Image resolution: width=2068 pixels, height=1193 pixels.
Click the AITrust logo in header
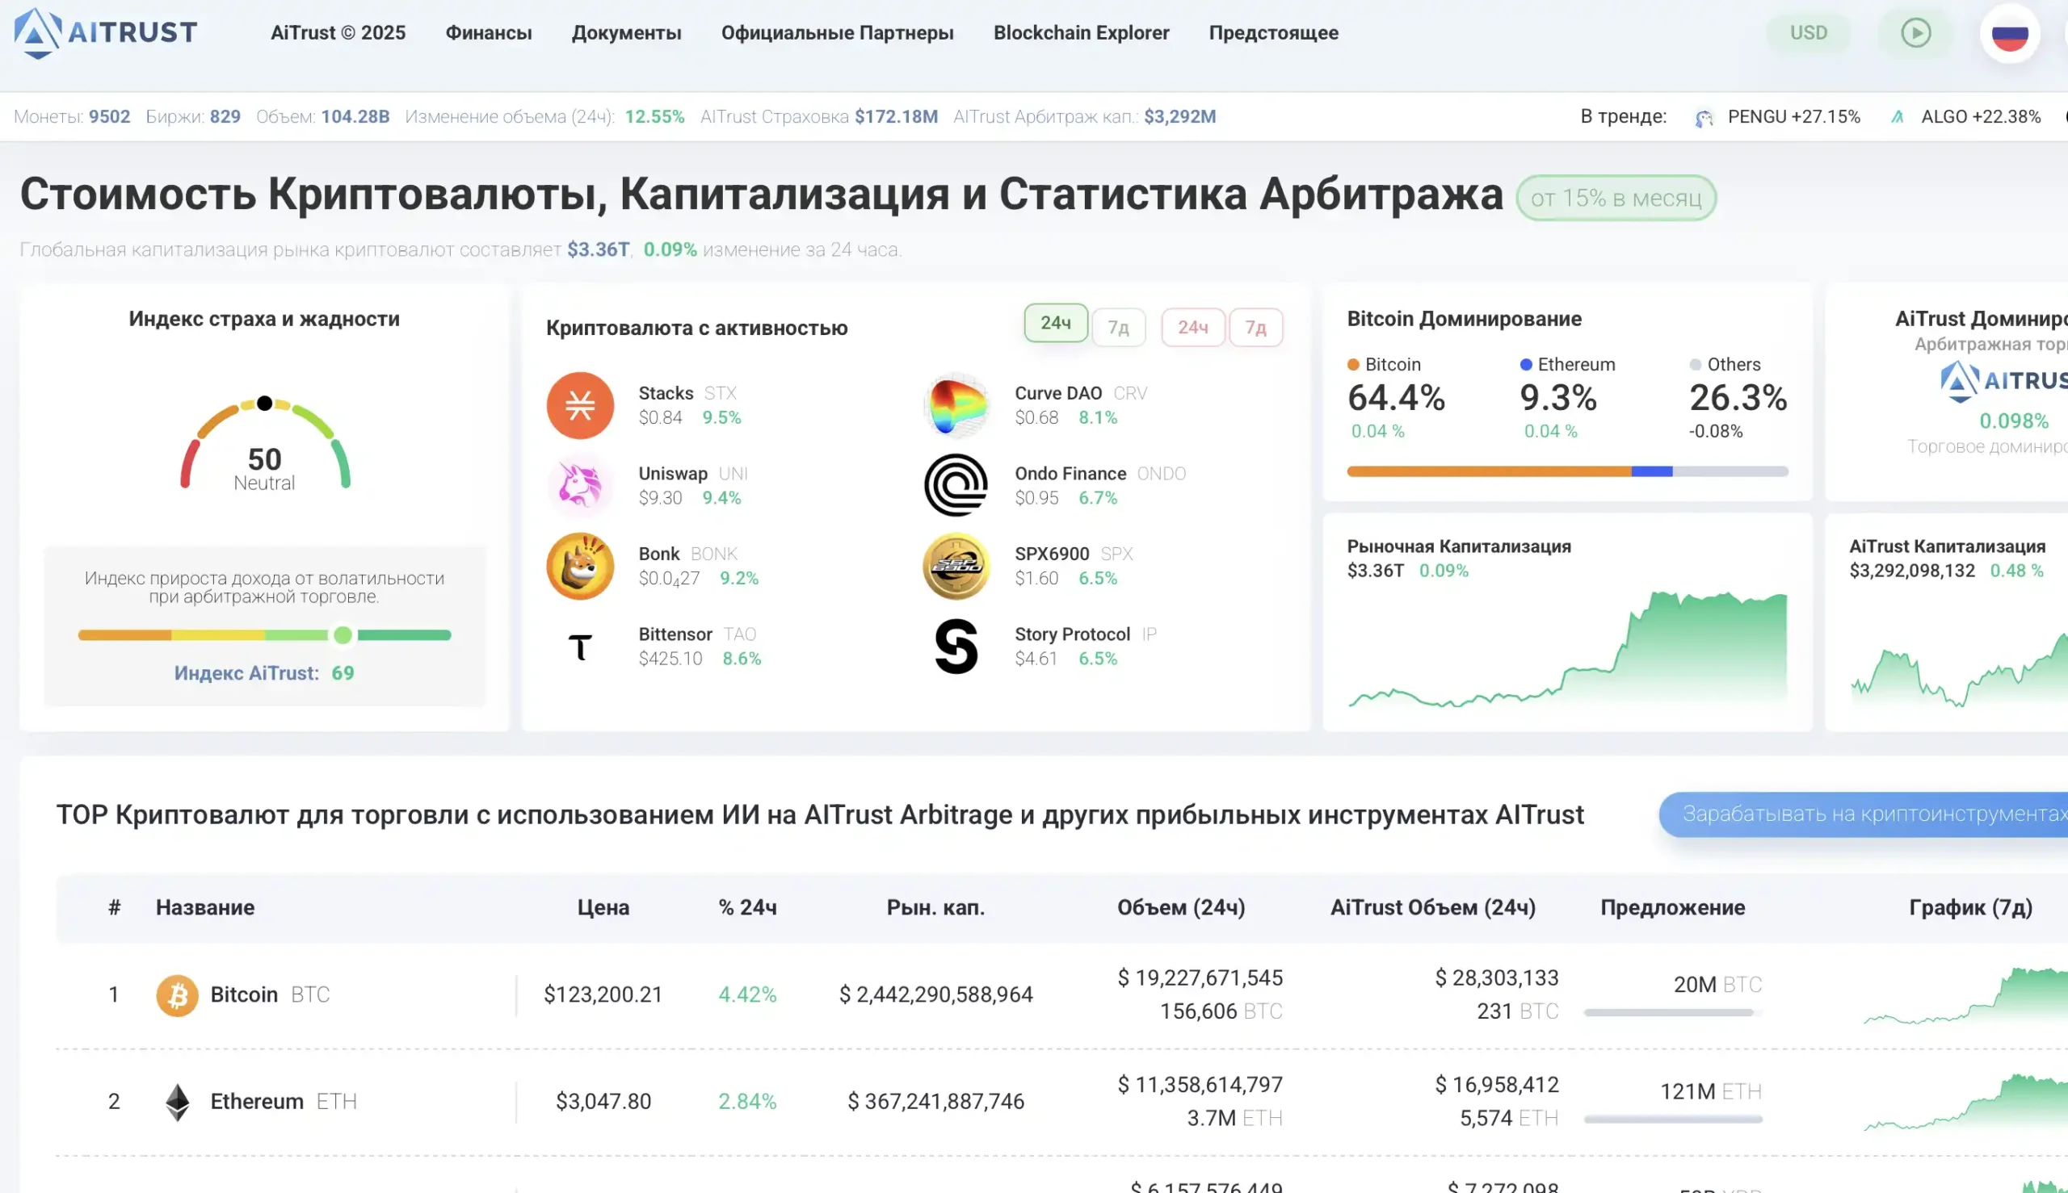(106, 33)
